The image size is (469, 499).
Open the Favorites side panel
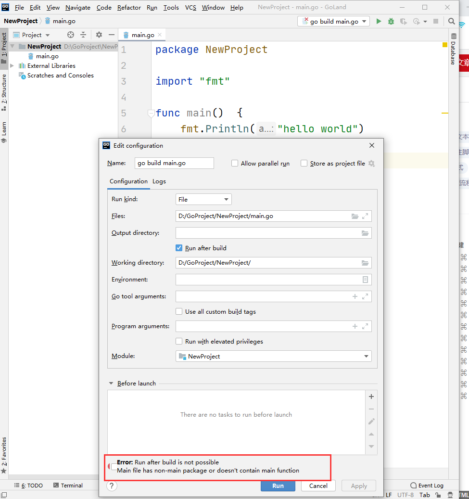pyautogui.click(x=4, y=455)
